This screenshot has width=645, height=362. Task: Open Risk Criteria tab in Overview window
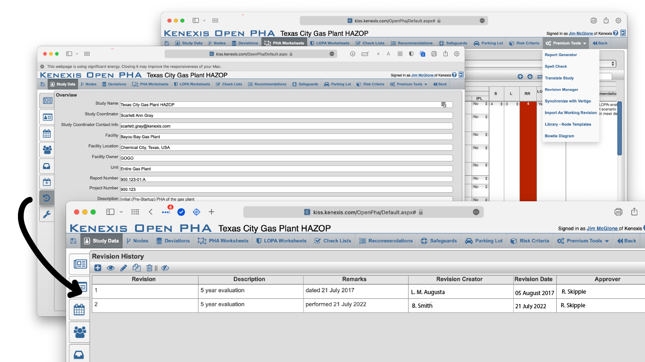[371, 84]
